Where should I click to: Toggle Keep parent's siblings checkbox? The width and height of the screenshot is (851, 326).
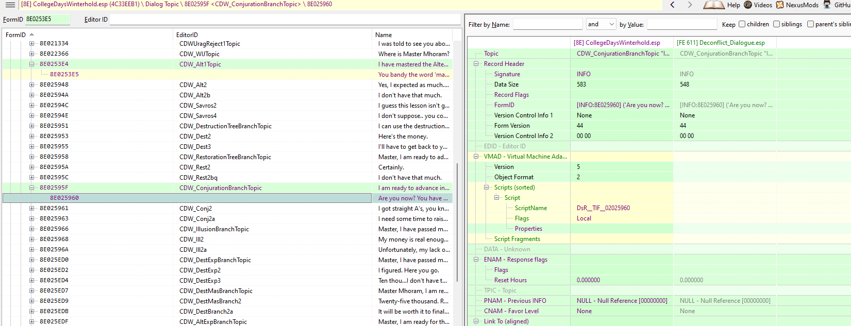pyautogui.click(x=810, y=24)
